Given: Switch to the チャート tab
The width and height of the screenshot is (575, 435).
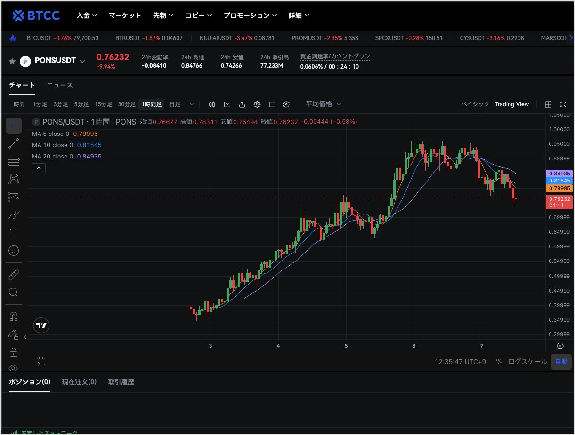Looking at the screenshot, I should coord(22,85).
